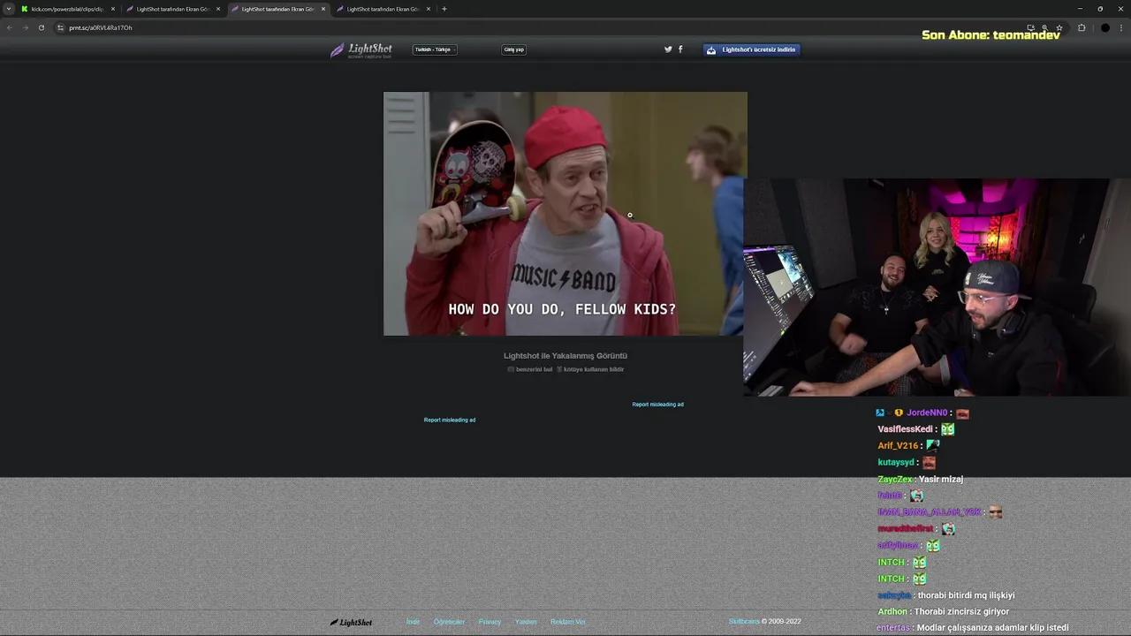Click chat message Yasir mizaj

(x=941, y=480)
